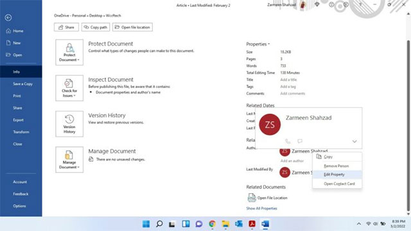Click the Open file location button
The height and width of the screenshot is (231, 411).
[x=133, y=27]
